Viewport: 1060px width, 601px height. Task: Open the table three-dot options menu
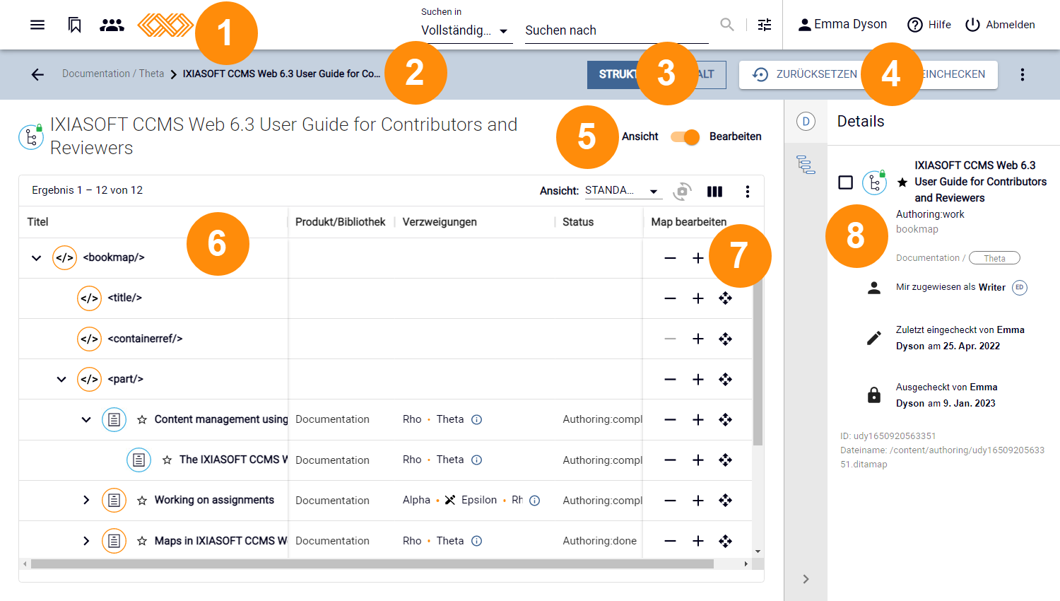tap(747, 191)
